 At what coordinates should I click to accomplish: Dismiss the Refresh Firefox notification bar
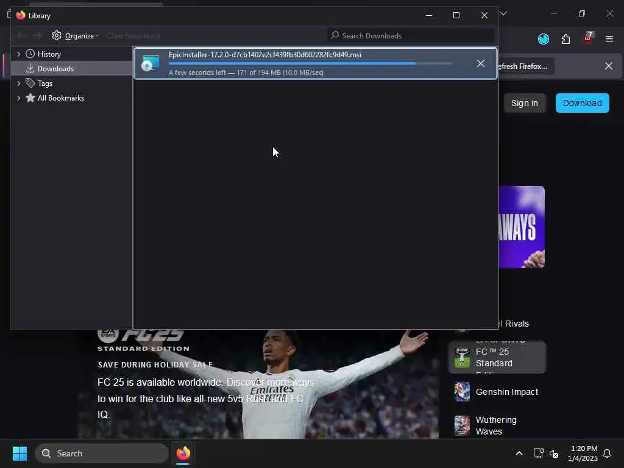coord(609,66)
